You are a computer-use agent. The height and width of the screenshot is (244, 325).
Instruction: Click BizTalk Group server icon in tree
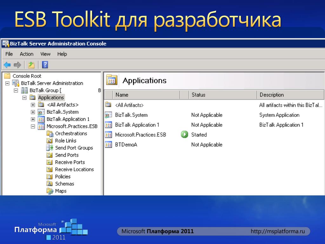(24, 91)
